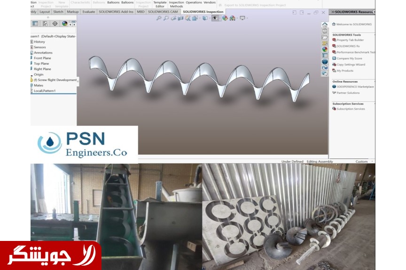406x270 pixels.
Task: Open the My Products link
Action: tap(343, 70)
